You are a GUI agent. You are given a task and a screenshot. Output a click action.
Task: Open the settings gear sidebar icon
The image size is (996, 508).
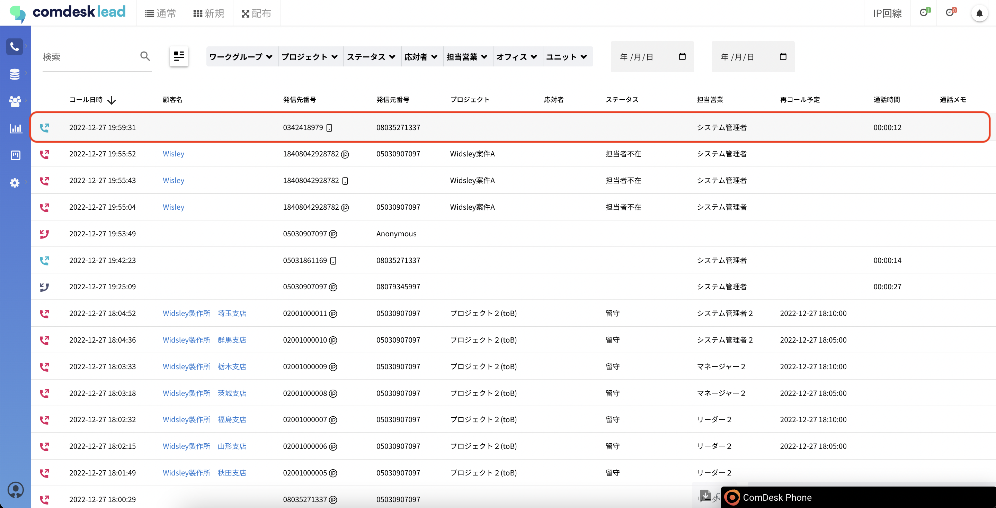point(15,182)
